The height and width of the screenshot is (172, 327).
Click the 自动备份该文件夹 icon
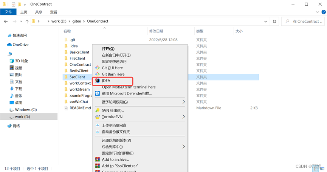coord(98,132)
